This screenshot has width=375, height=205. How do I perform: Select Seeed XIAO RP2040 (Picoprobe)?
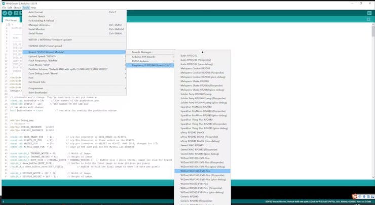(202, 149)
